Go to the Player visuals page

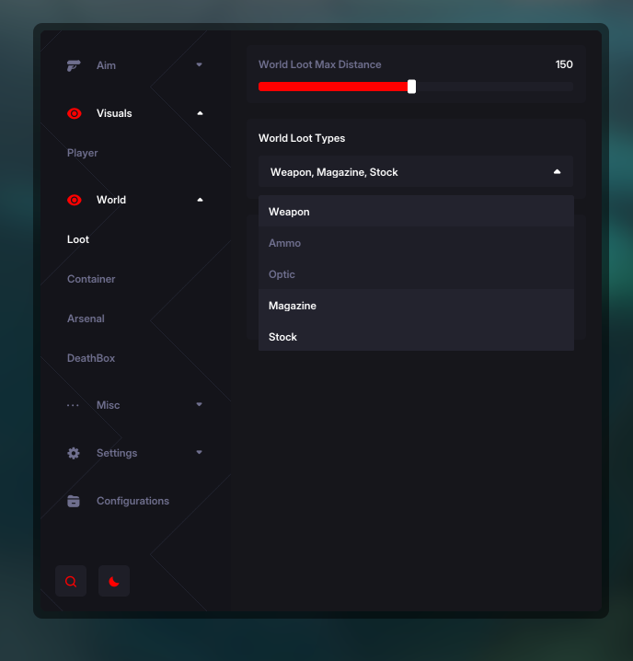tap(82, 153)
